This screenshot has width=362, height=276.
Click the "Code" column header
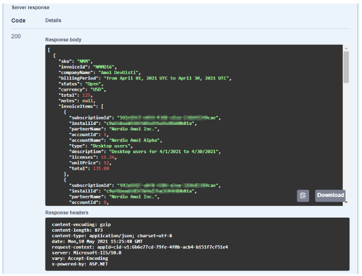coord(18,21)
